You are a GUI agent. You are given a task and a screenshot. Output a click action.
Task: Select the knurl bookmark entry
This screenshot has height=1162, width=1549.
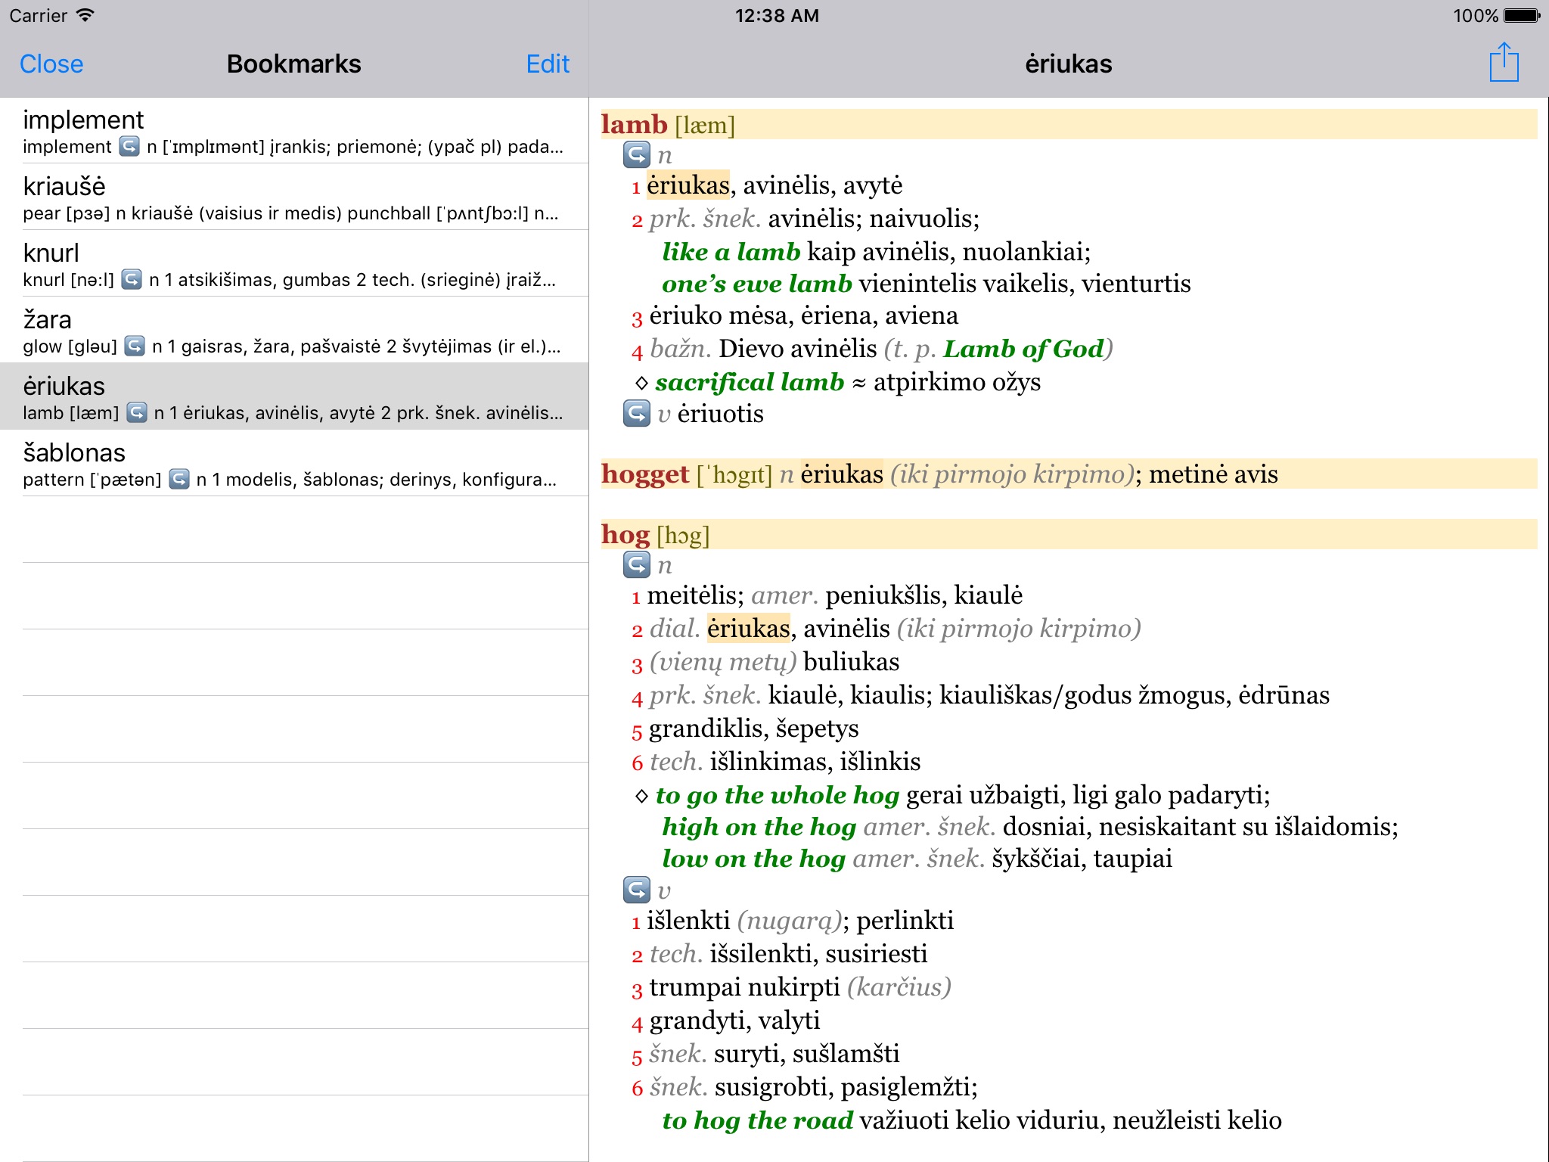[x=294, y=263]
